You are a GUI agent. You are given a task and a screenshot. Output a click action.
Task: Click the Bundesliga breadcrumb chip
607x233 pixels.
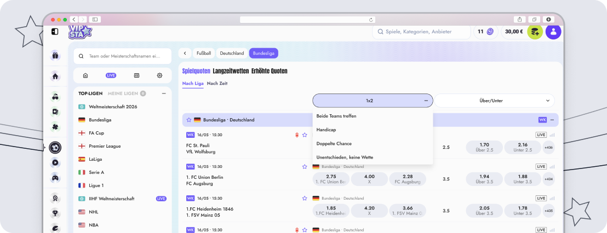pos(264,53)
